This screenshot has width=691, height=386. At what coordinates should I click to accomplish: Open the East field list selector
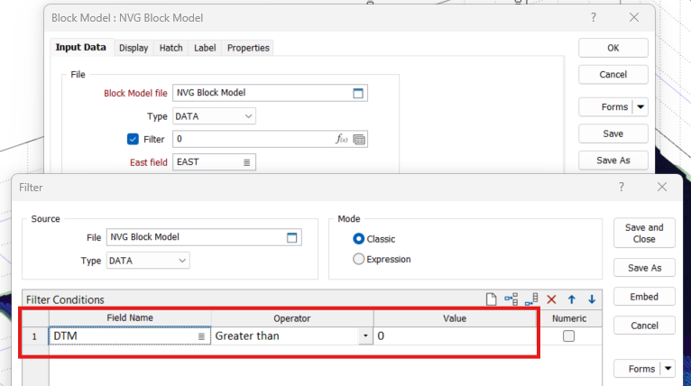tap(246, 162)
